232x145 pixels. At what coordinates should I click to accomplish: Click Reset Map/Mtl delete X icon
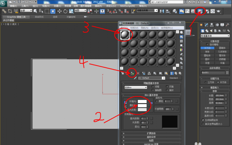[x=138, y=73]
